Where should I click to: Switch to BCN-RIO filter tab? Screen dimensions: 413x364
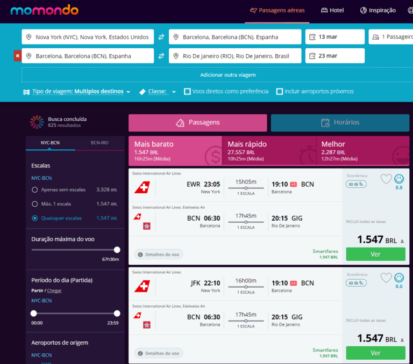click(99, 143)
